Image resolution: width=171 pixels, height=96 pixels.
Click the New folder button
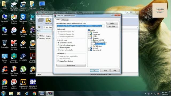pyautogui.click(x=112, y=26)
